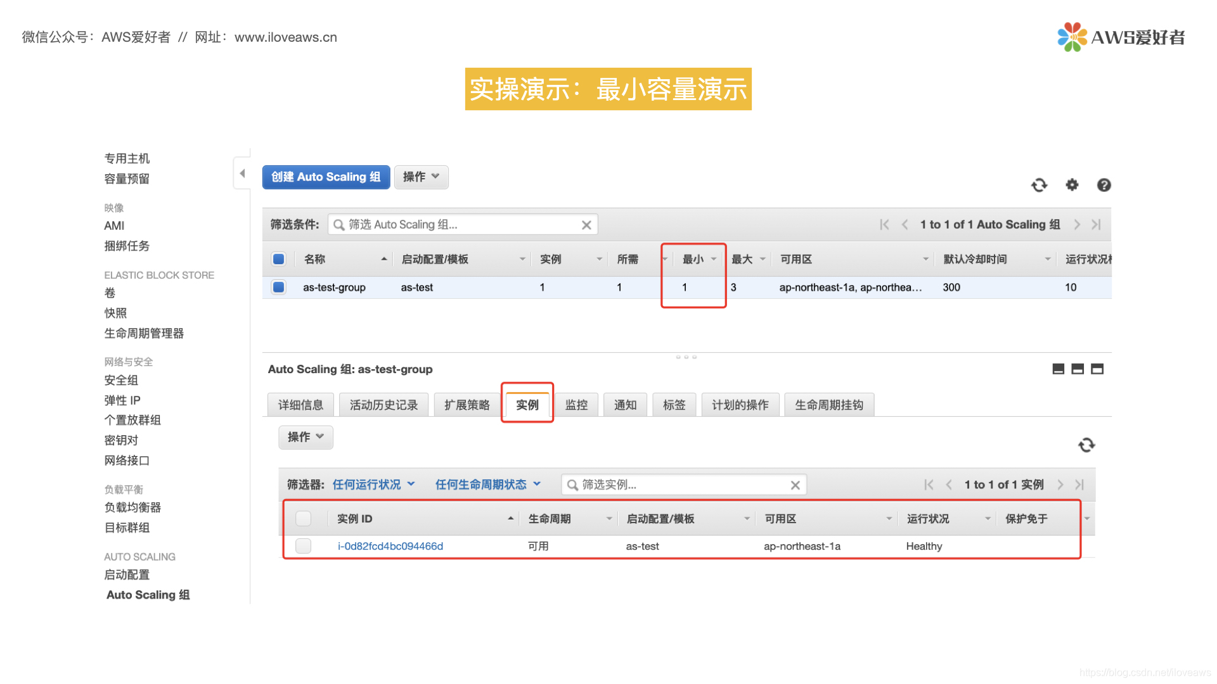1217x684 pixels.
Task: Switch to the 活动历史记录 tab
Action: 383,405
